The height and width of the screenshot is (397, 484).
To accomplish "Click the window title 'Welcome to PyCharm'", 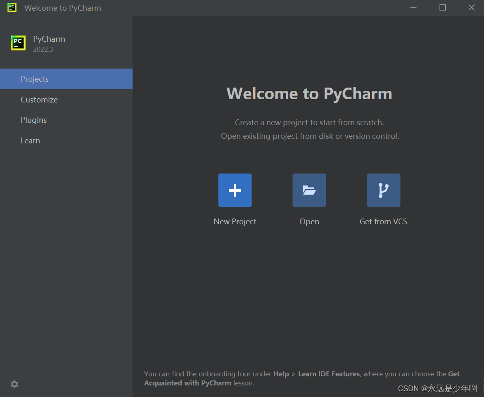I will coord(63,8).
